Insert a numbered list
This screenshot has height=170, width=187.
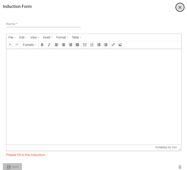(x=92, y=45)
